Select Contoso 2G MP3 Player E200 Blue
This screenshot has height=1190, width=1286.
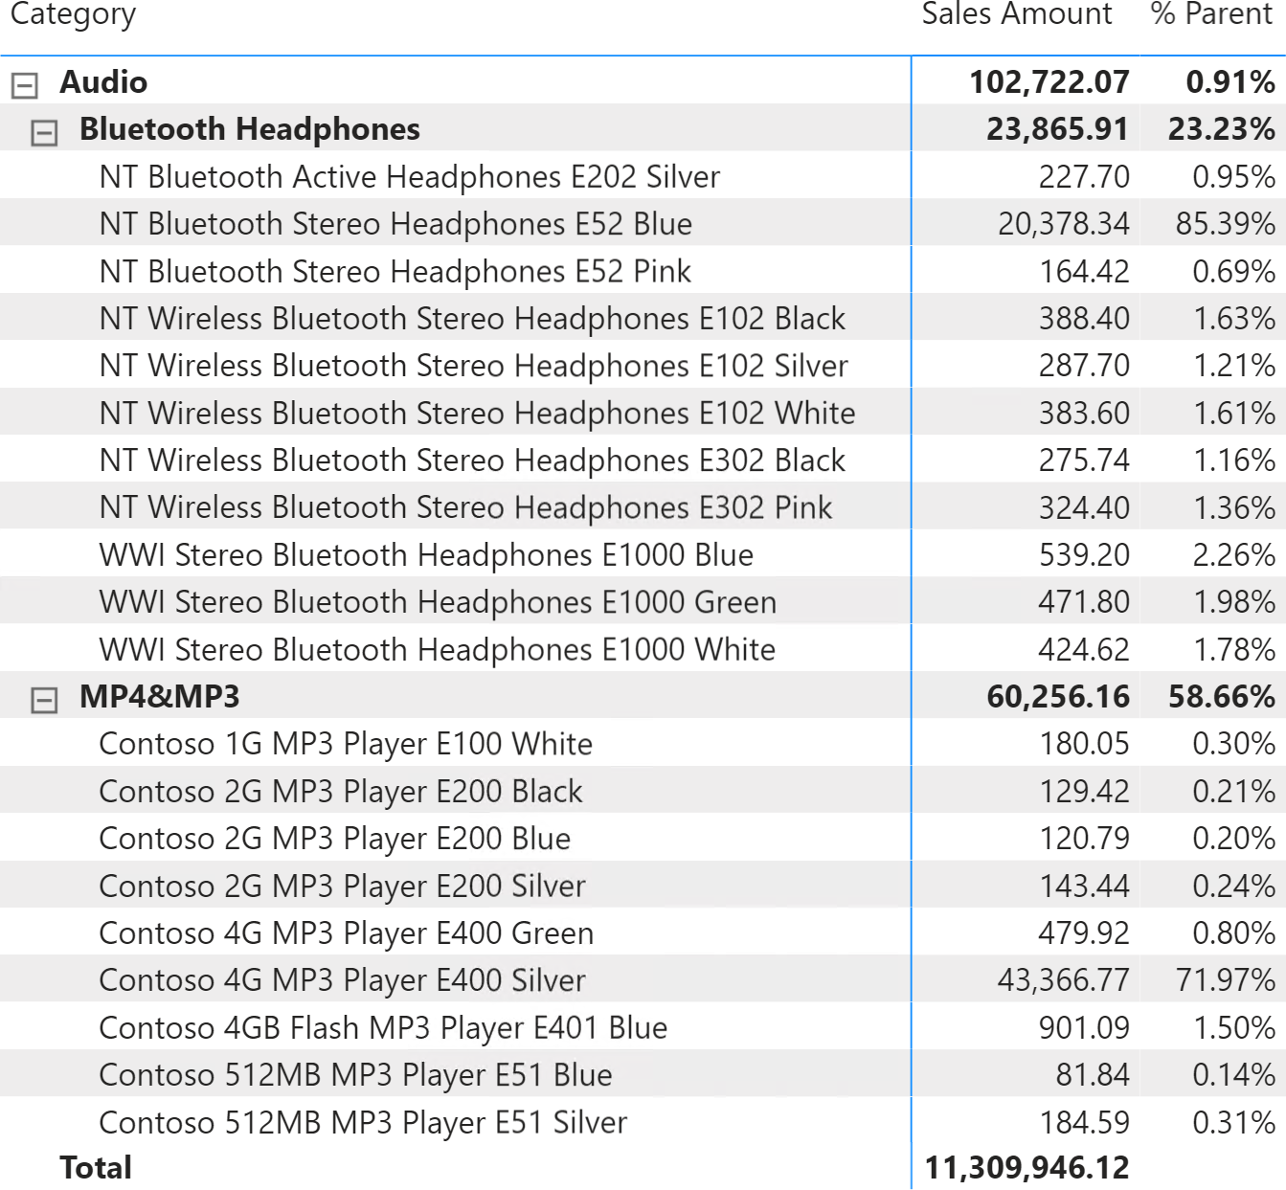(x=335, y=839)
